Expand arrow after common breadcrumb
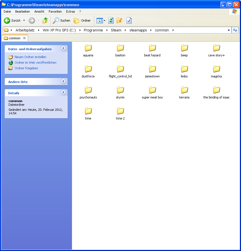This screenshot has width=241, height=251. point(173,30)
